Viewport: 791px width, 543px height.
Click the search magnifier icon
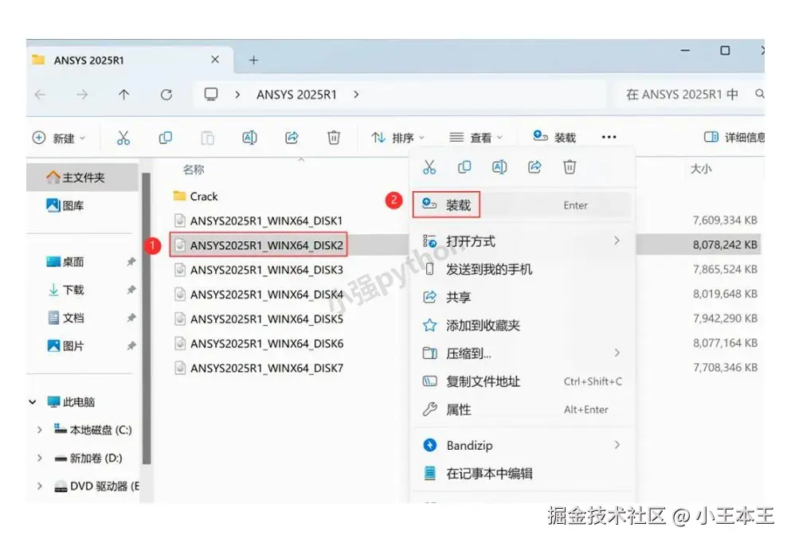760,94
